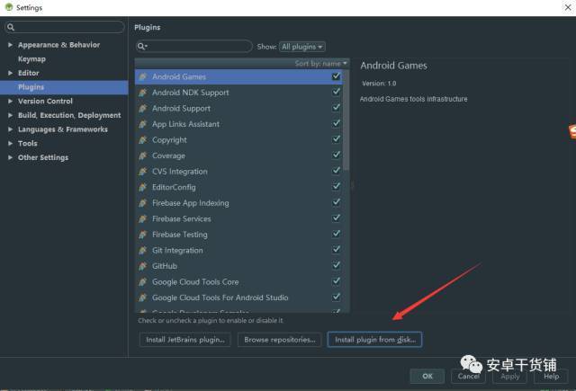Select Firebase App Indexing plugin row
The height and width of the screenshot is (391, 576).
point(238,203)
